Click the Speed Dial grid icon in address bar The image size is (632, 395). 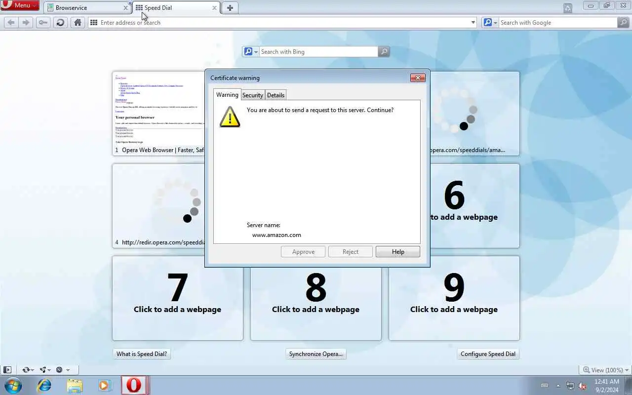[94, 22]
